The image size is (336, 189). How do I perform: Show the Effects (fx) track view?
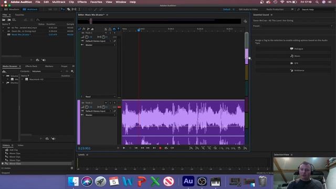coord(84,29)
